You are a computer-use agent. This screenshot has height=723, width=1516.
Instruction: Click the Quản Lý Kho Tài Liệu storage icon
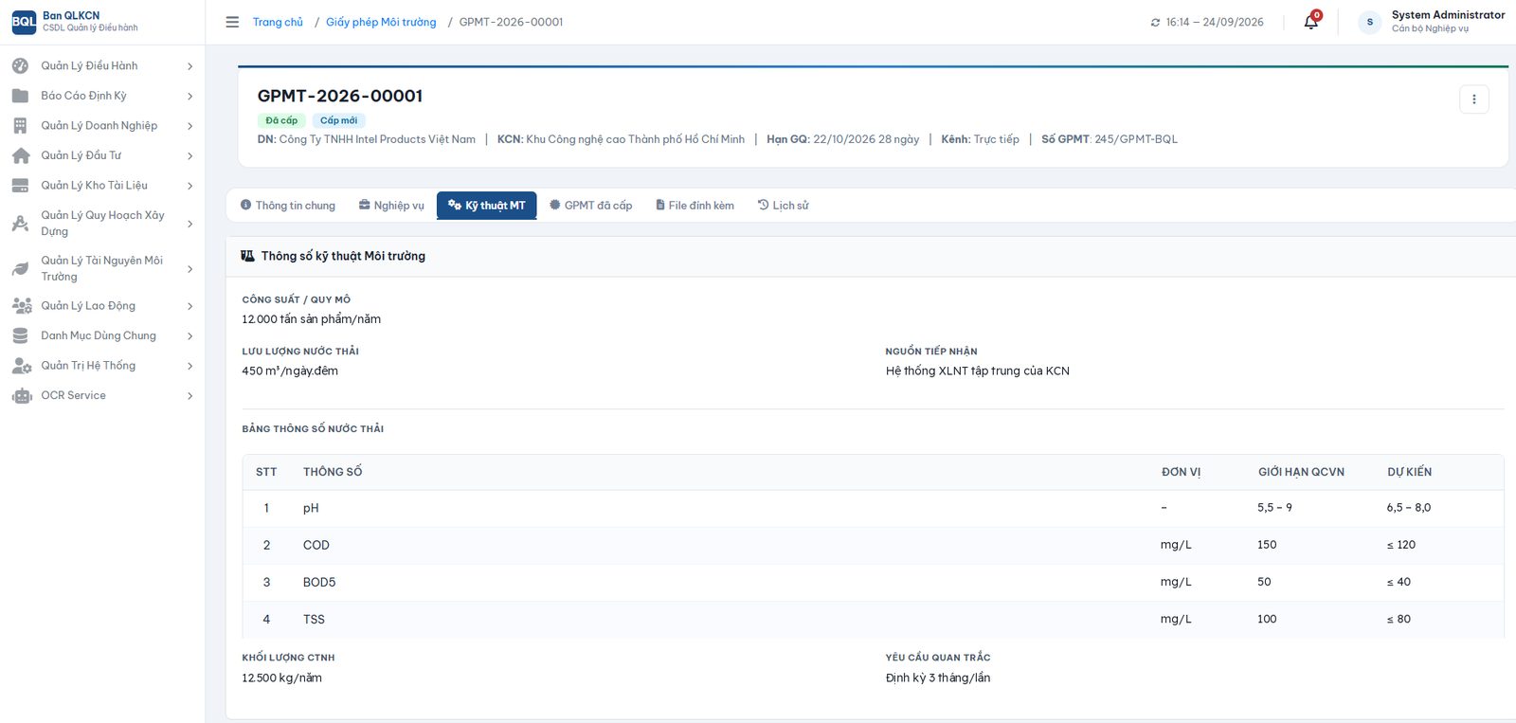click(x=20, y=186)
